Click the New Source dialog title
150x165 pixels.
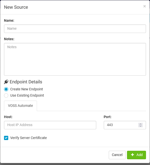click(16, 7)
